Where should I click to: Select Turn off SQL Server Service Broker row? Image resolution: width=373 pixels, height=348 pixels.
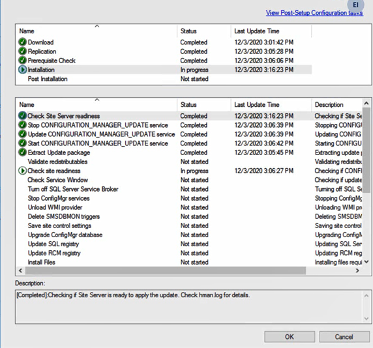190,189
